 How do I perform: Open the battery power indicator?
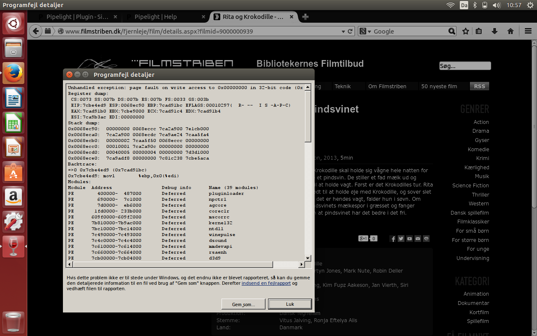[x=485, y=5]
